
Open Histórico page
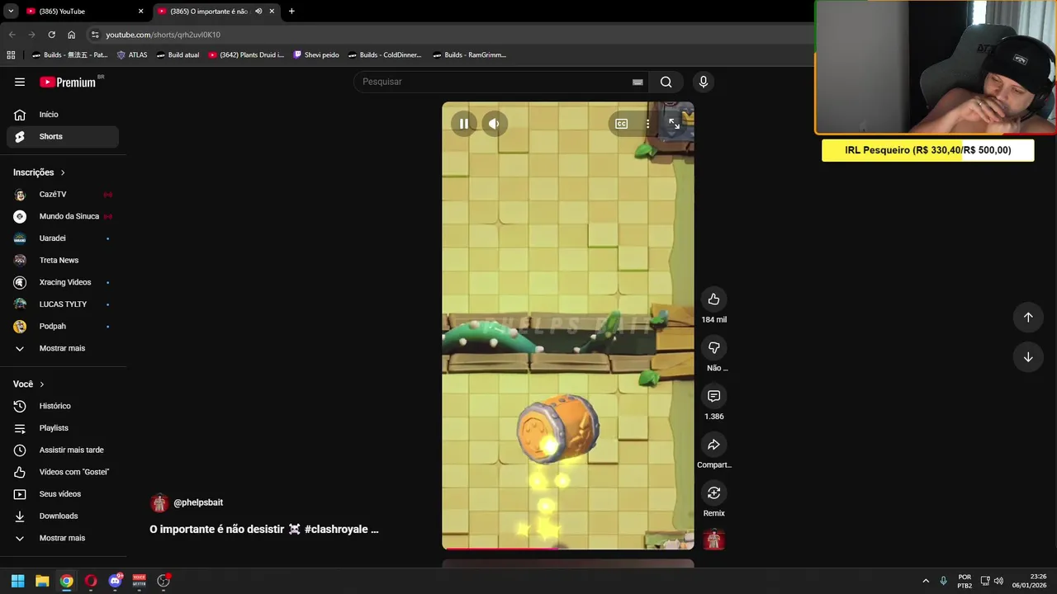(x=63, y=406)
